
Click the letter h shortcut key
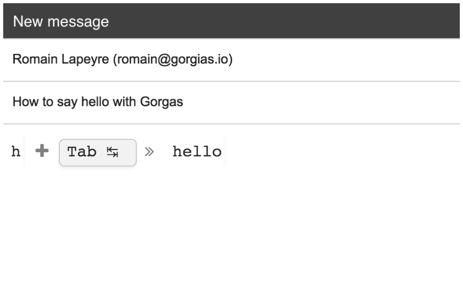tap(16, 152)
